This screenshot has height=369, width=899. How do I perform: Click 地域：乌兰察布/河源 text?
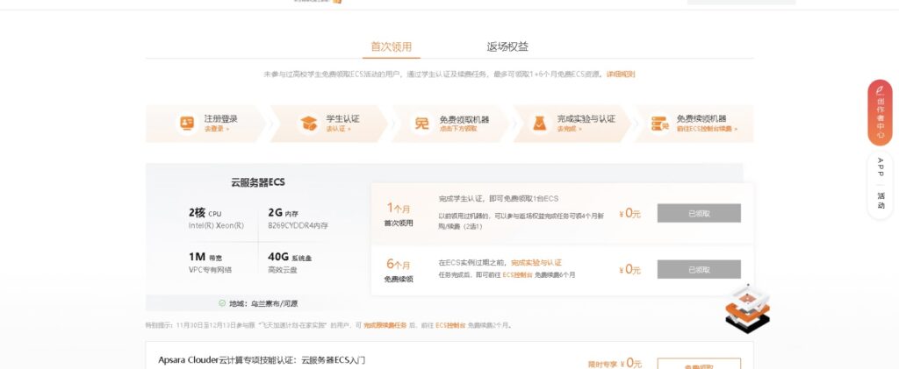[x=263, y=304]
